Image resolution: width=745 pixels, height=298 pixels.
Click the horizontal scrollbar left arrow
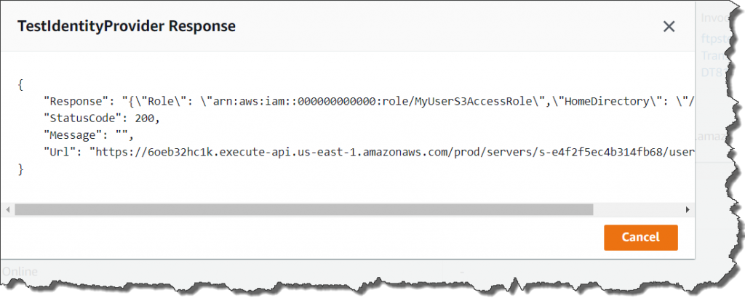pyautogui.click(x=9, y=209)
